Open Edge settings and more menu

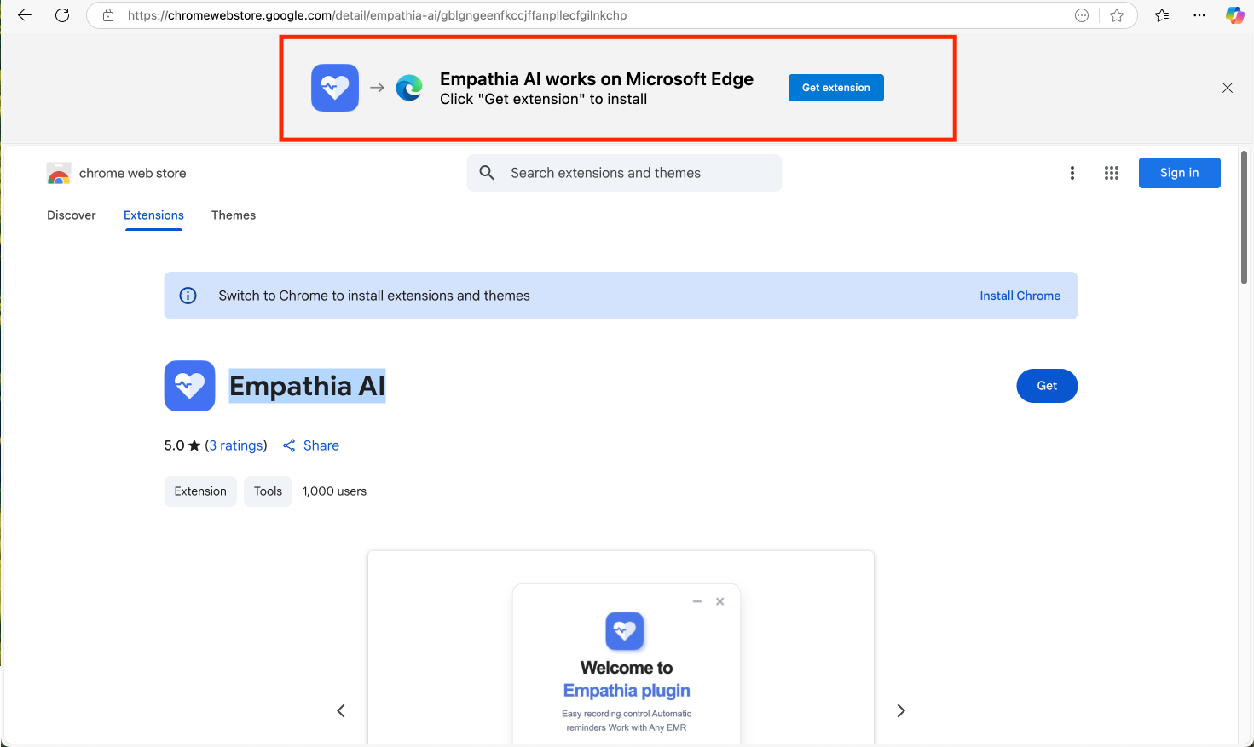coord(1199,15)
